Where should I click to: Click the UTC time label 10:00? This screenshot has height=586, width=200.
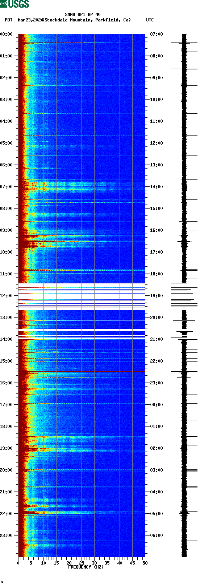[x=157, y=100]
